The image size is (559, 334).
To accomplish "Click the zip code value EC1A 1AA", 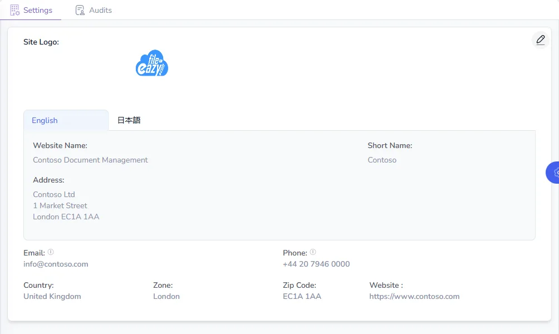I will pyautogui.click(x=302, y=296).
